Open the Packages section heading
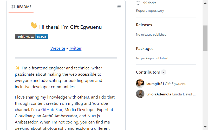 [x=145, y=49]
